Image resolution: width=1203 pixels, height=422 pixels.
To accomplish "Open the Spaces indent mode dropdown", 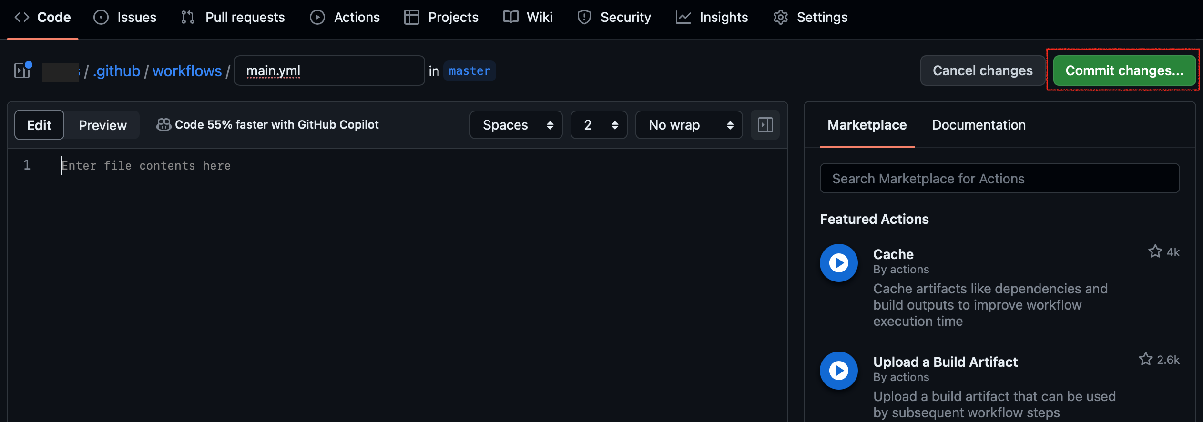I will pyautogui.click(x=516, y=125).
